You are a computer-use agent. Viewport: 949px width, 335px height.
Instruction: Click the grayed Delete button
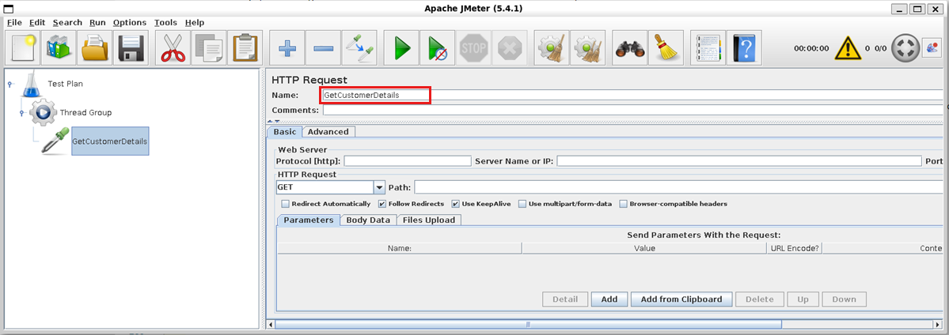760,299
